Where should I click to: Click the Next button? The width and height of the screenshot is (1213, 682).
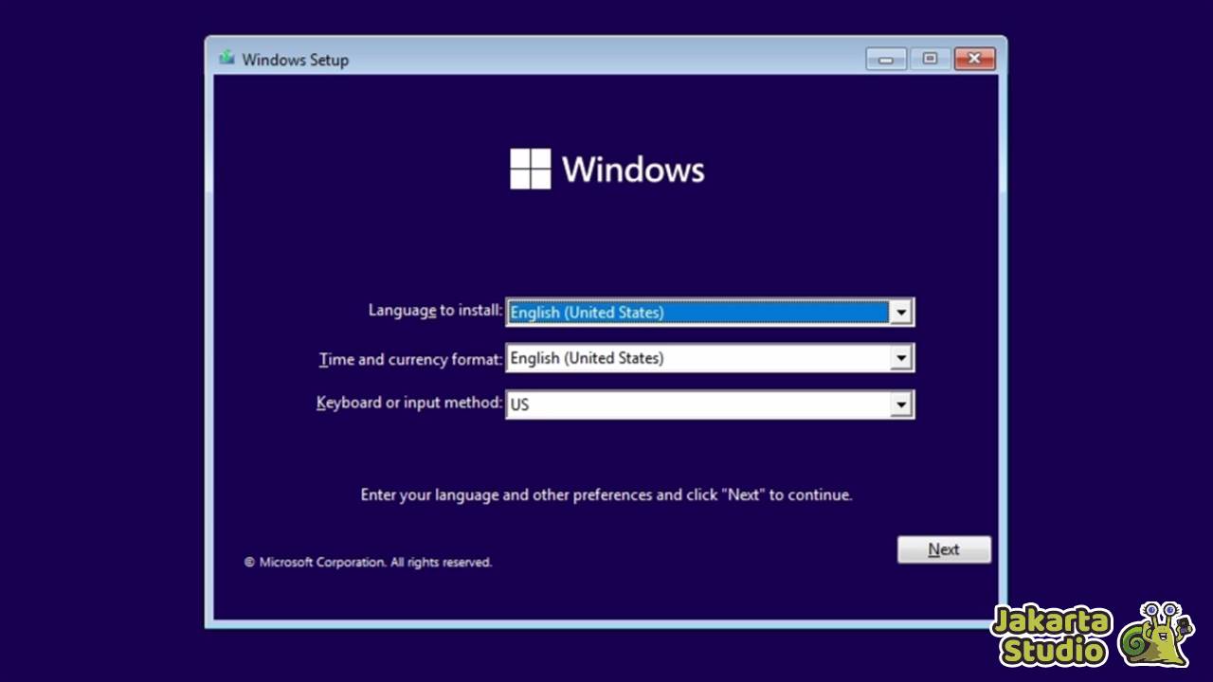944,549
